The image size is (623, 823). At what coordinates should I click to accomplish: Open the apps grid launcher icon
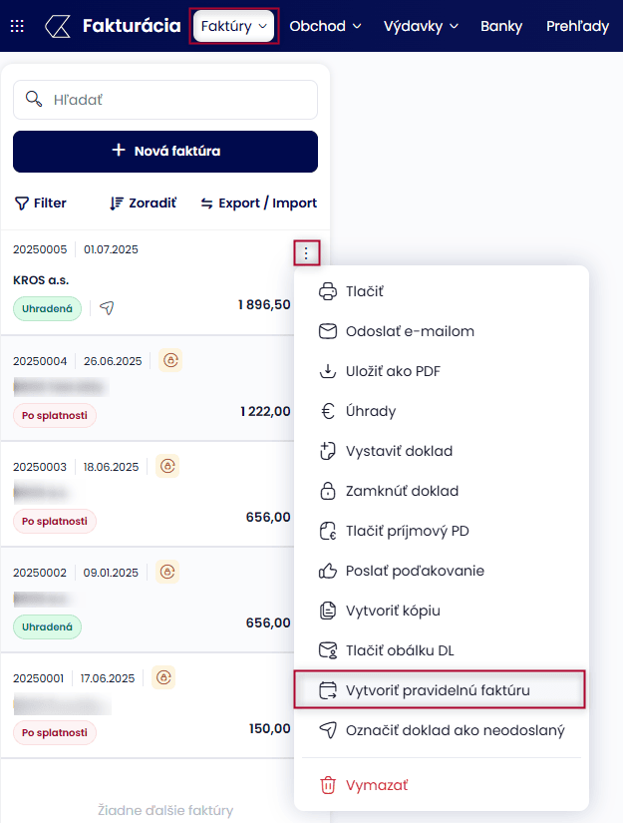[x=17, y=26]
